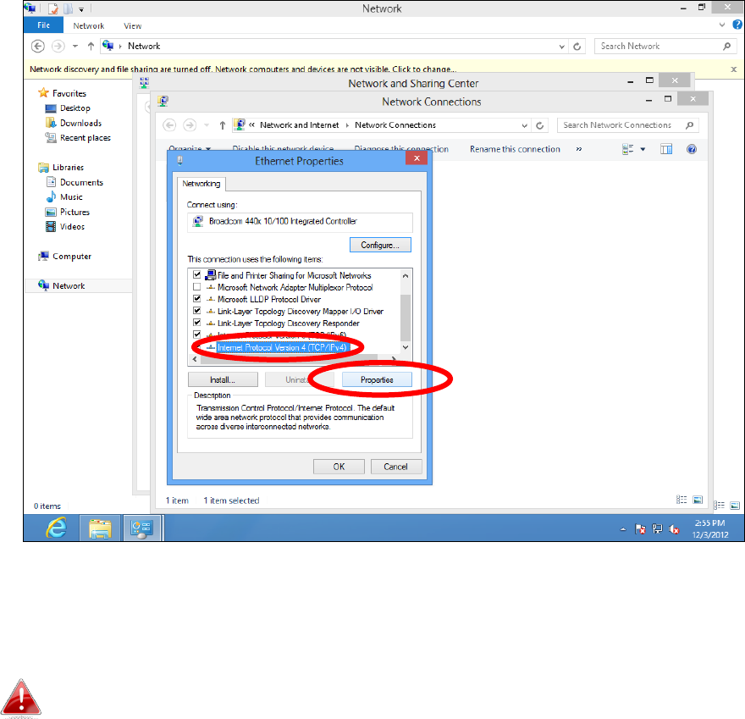Viewport: 745px width, 719px height.
Task: Click Rename this connection
Action: (515, 149)
